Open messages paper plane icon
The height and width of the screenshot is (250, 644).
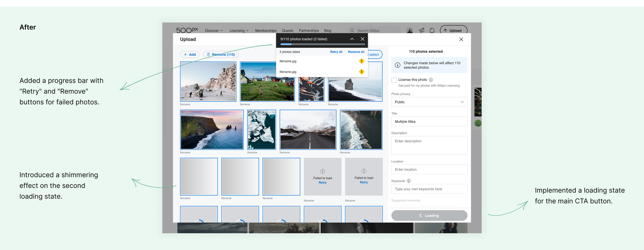click(x=421, y=30)
